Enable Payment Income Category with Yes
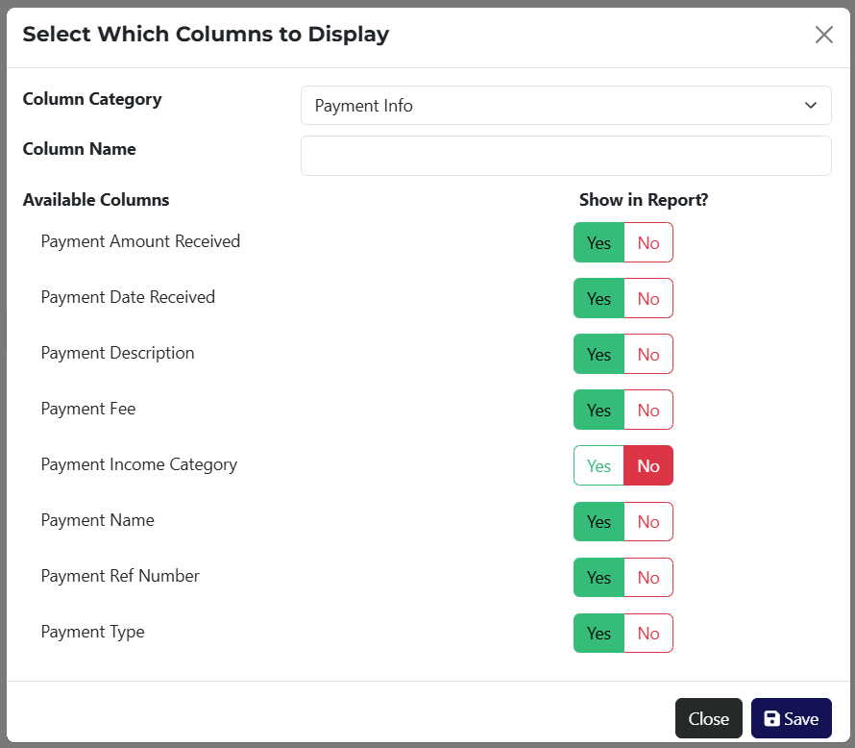The height and width of the screenshot is (748, 855). 598,465
